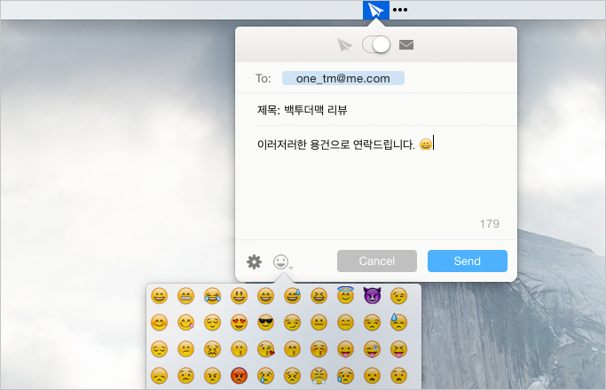Open the emoji picker smiley dropdown

[x=283, y=261]
